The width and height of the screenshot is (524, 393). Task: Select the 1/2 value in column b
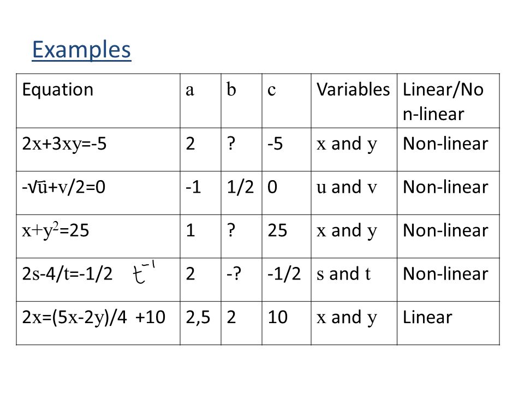(240, 187)
